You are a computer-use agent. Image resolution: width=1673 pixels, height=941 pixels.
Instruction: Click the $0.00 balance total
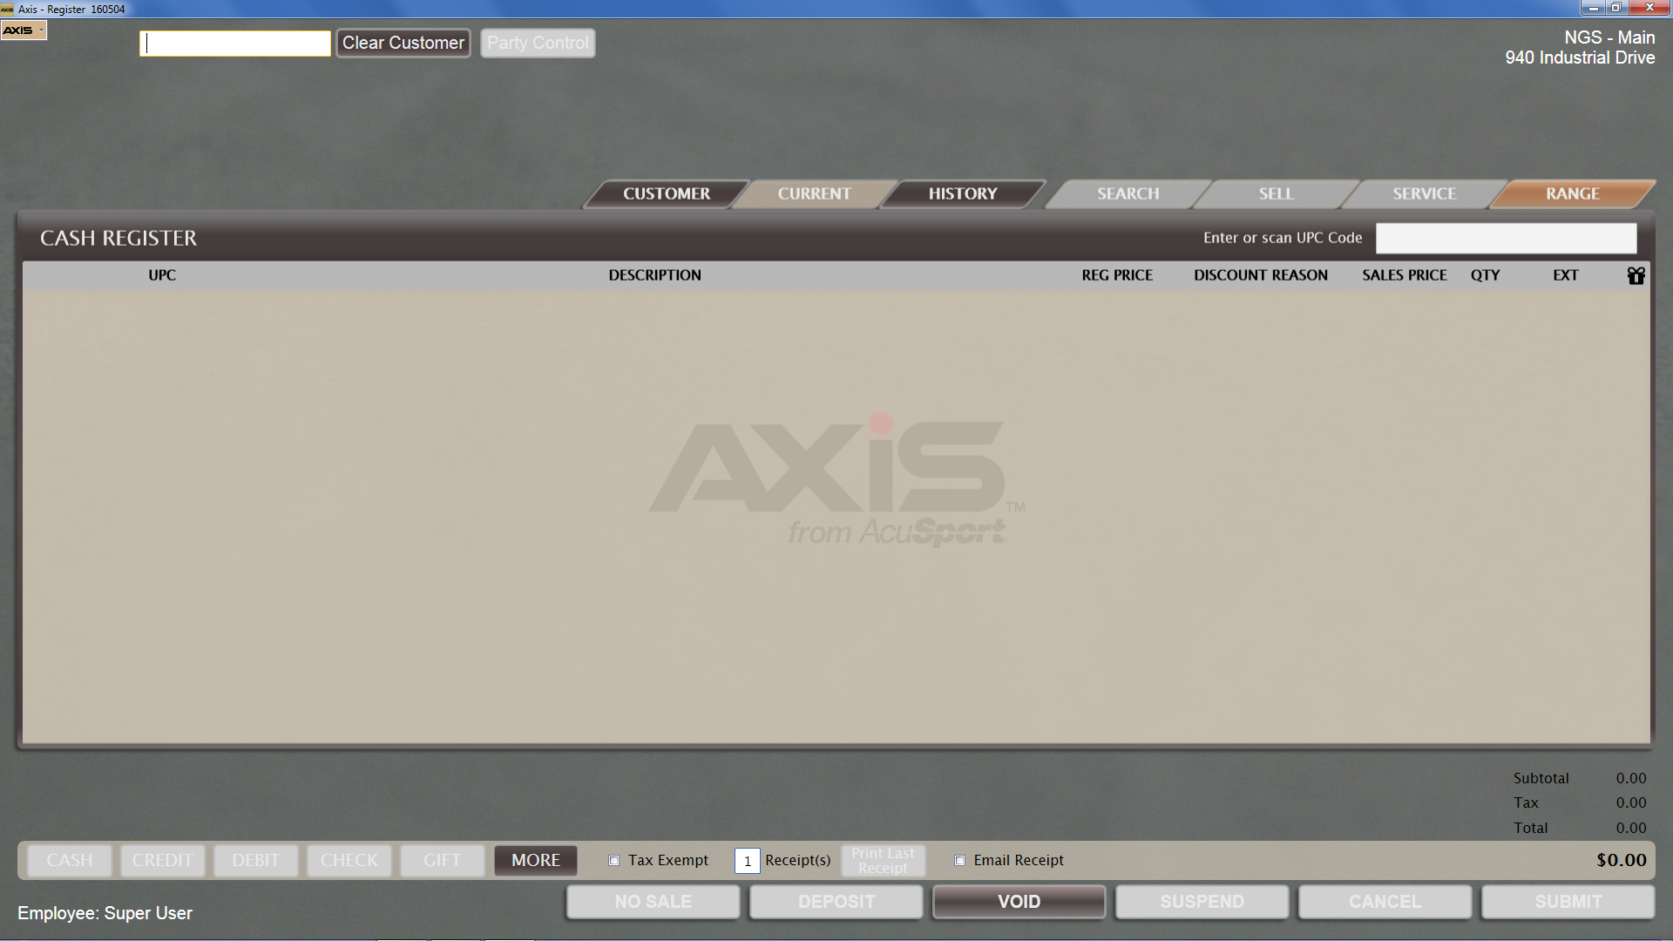1622,860
